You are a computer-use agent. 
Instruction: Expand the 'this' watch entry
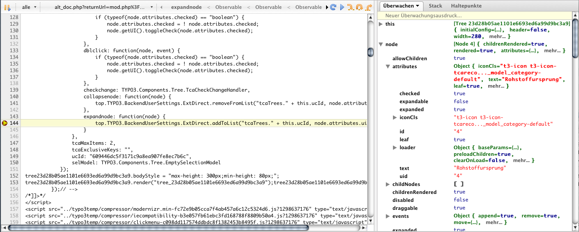(381, 24)
